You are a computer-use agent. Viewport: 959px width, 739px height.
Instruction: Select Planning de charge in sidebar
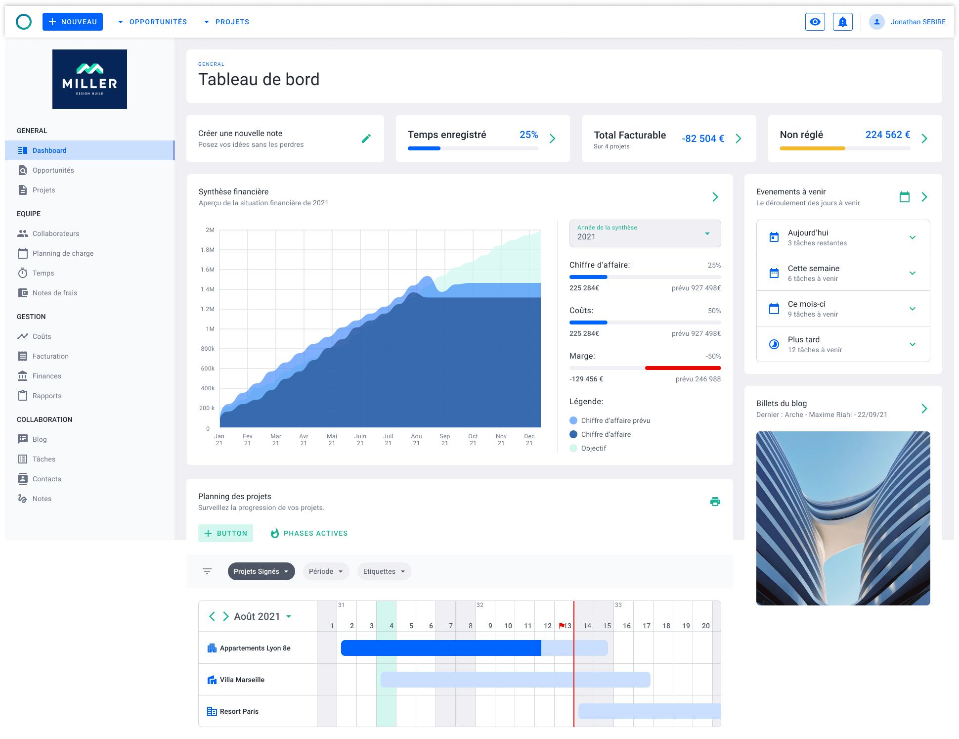(x=63, y=253)
